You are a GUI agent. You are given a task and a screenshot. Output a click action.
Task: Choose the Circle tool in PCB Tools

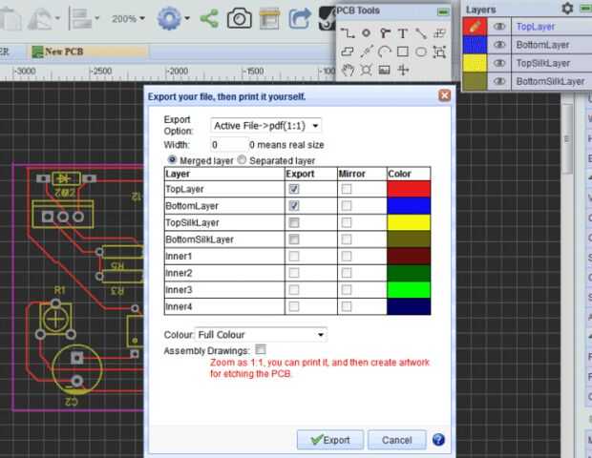(x=421, y=52)
